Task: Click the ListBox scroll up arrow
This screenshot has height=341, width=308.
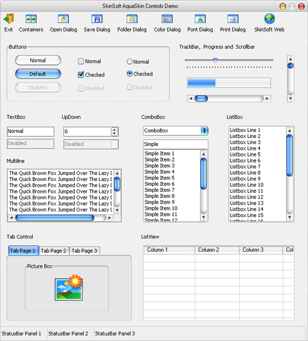Action: [x=290, y=131]
